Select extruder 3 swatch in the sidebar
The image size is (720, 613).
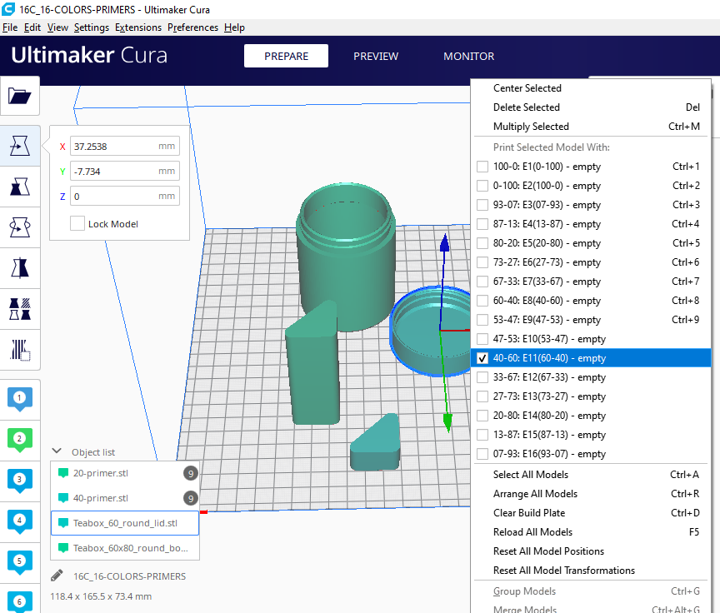pyautogui.click(x=19, y=478)
